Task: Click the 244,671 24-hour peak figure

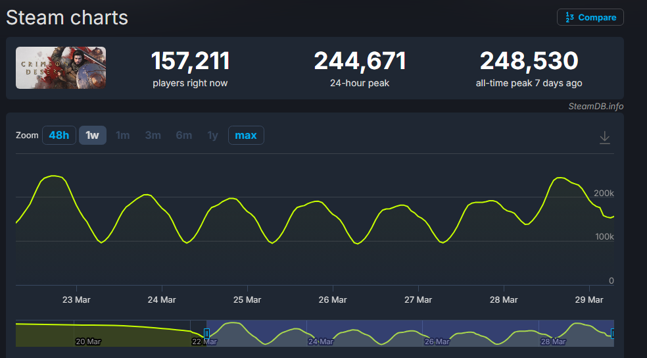Action: pos(360,61)
